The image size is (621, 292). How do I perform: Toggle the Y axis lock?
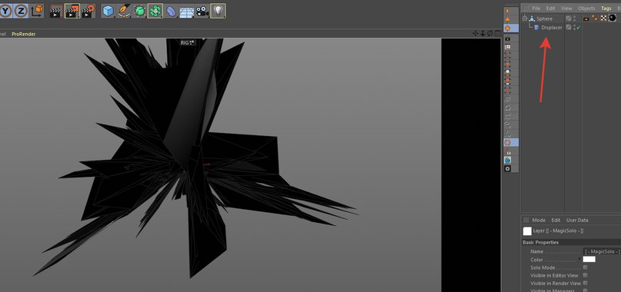pos(6,11)
